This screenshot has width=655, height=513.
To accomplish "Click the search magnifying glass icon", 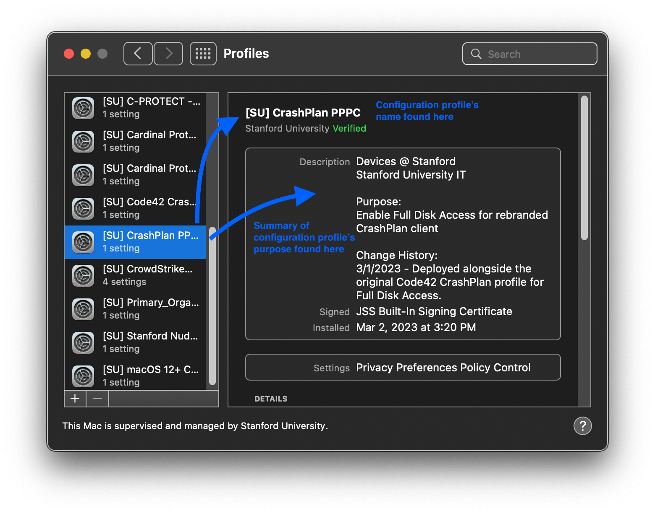I will [476, 54].
